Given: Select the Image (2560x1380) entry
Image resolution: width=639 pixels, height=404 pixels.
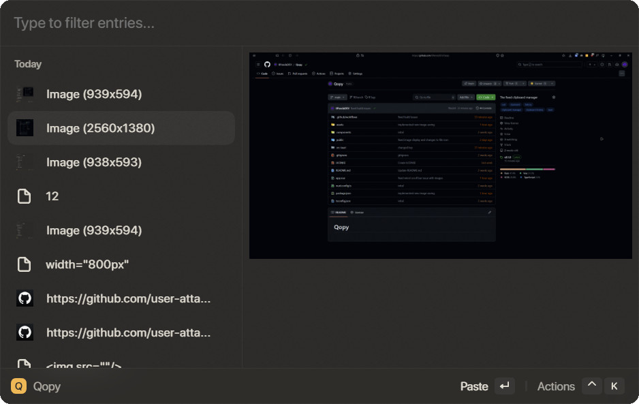Looking at the screenshot, I should [121, 128].
